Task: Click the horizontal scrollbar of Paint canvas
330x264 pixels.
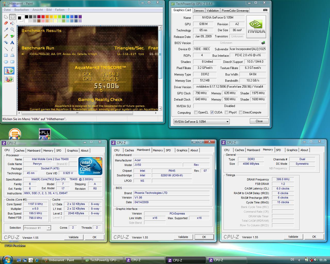Action: pyautogui.click(x=88, y=113)
